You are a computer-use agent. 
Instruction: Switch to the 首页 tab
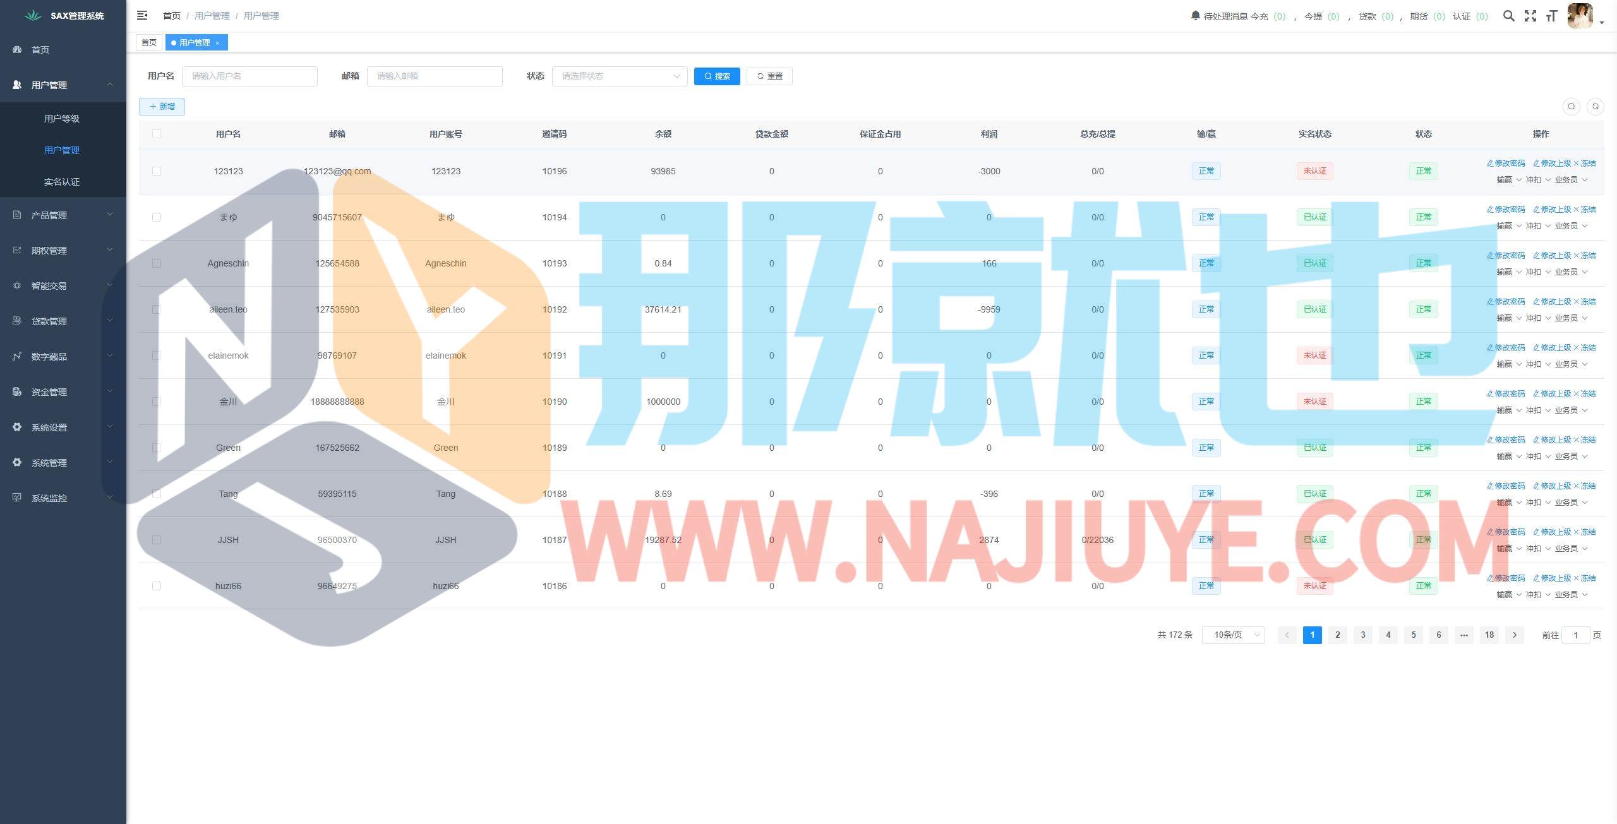pos(149,43)
